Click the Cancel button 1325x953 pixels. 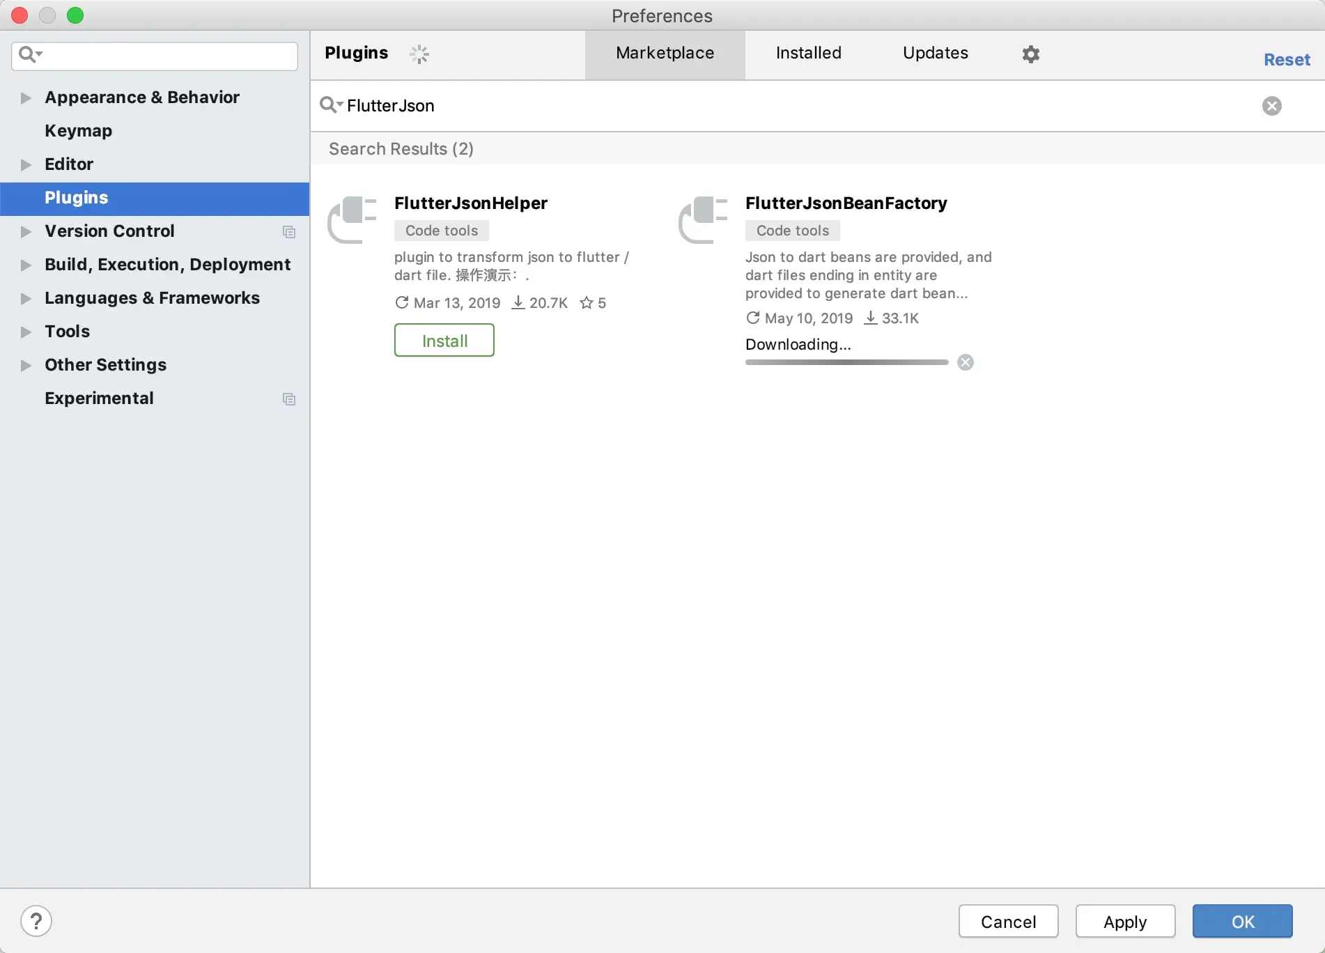(1008, 922)
